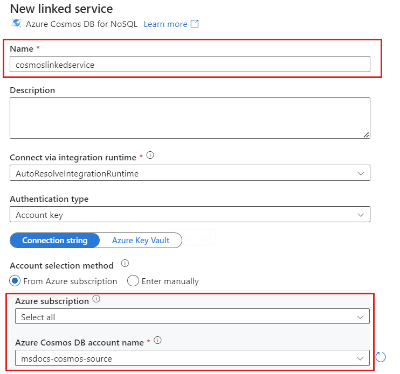Click the info icon for Cosmos DB account name
This screenshot has width=400, height=374.
tap(157, 341)
